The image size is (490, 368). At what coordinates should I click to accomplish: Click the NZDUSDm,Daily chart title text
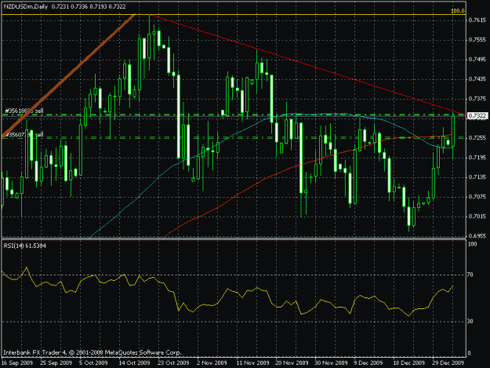[x=26, y=6]
